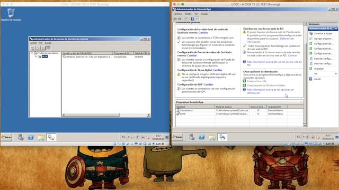
Task: Open Más información acerca de opciones de distribución
Action: [270, 91]
